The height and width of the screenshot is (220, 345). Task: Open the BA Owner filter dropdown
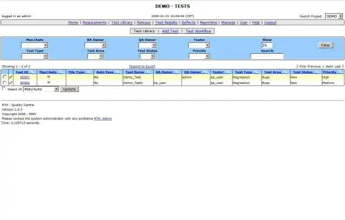(x=95, y=45)
